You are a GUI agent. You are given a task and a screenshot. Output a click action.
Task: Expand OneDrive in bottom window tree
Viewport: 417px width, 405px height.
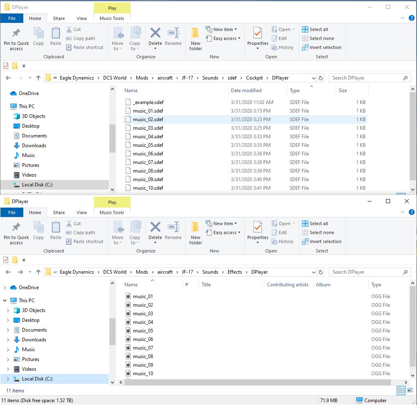(x=4, y=288)
